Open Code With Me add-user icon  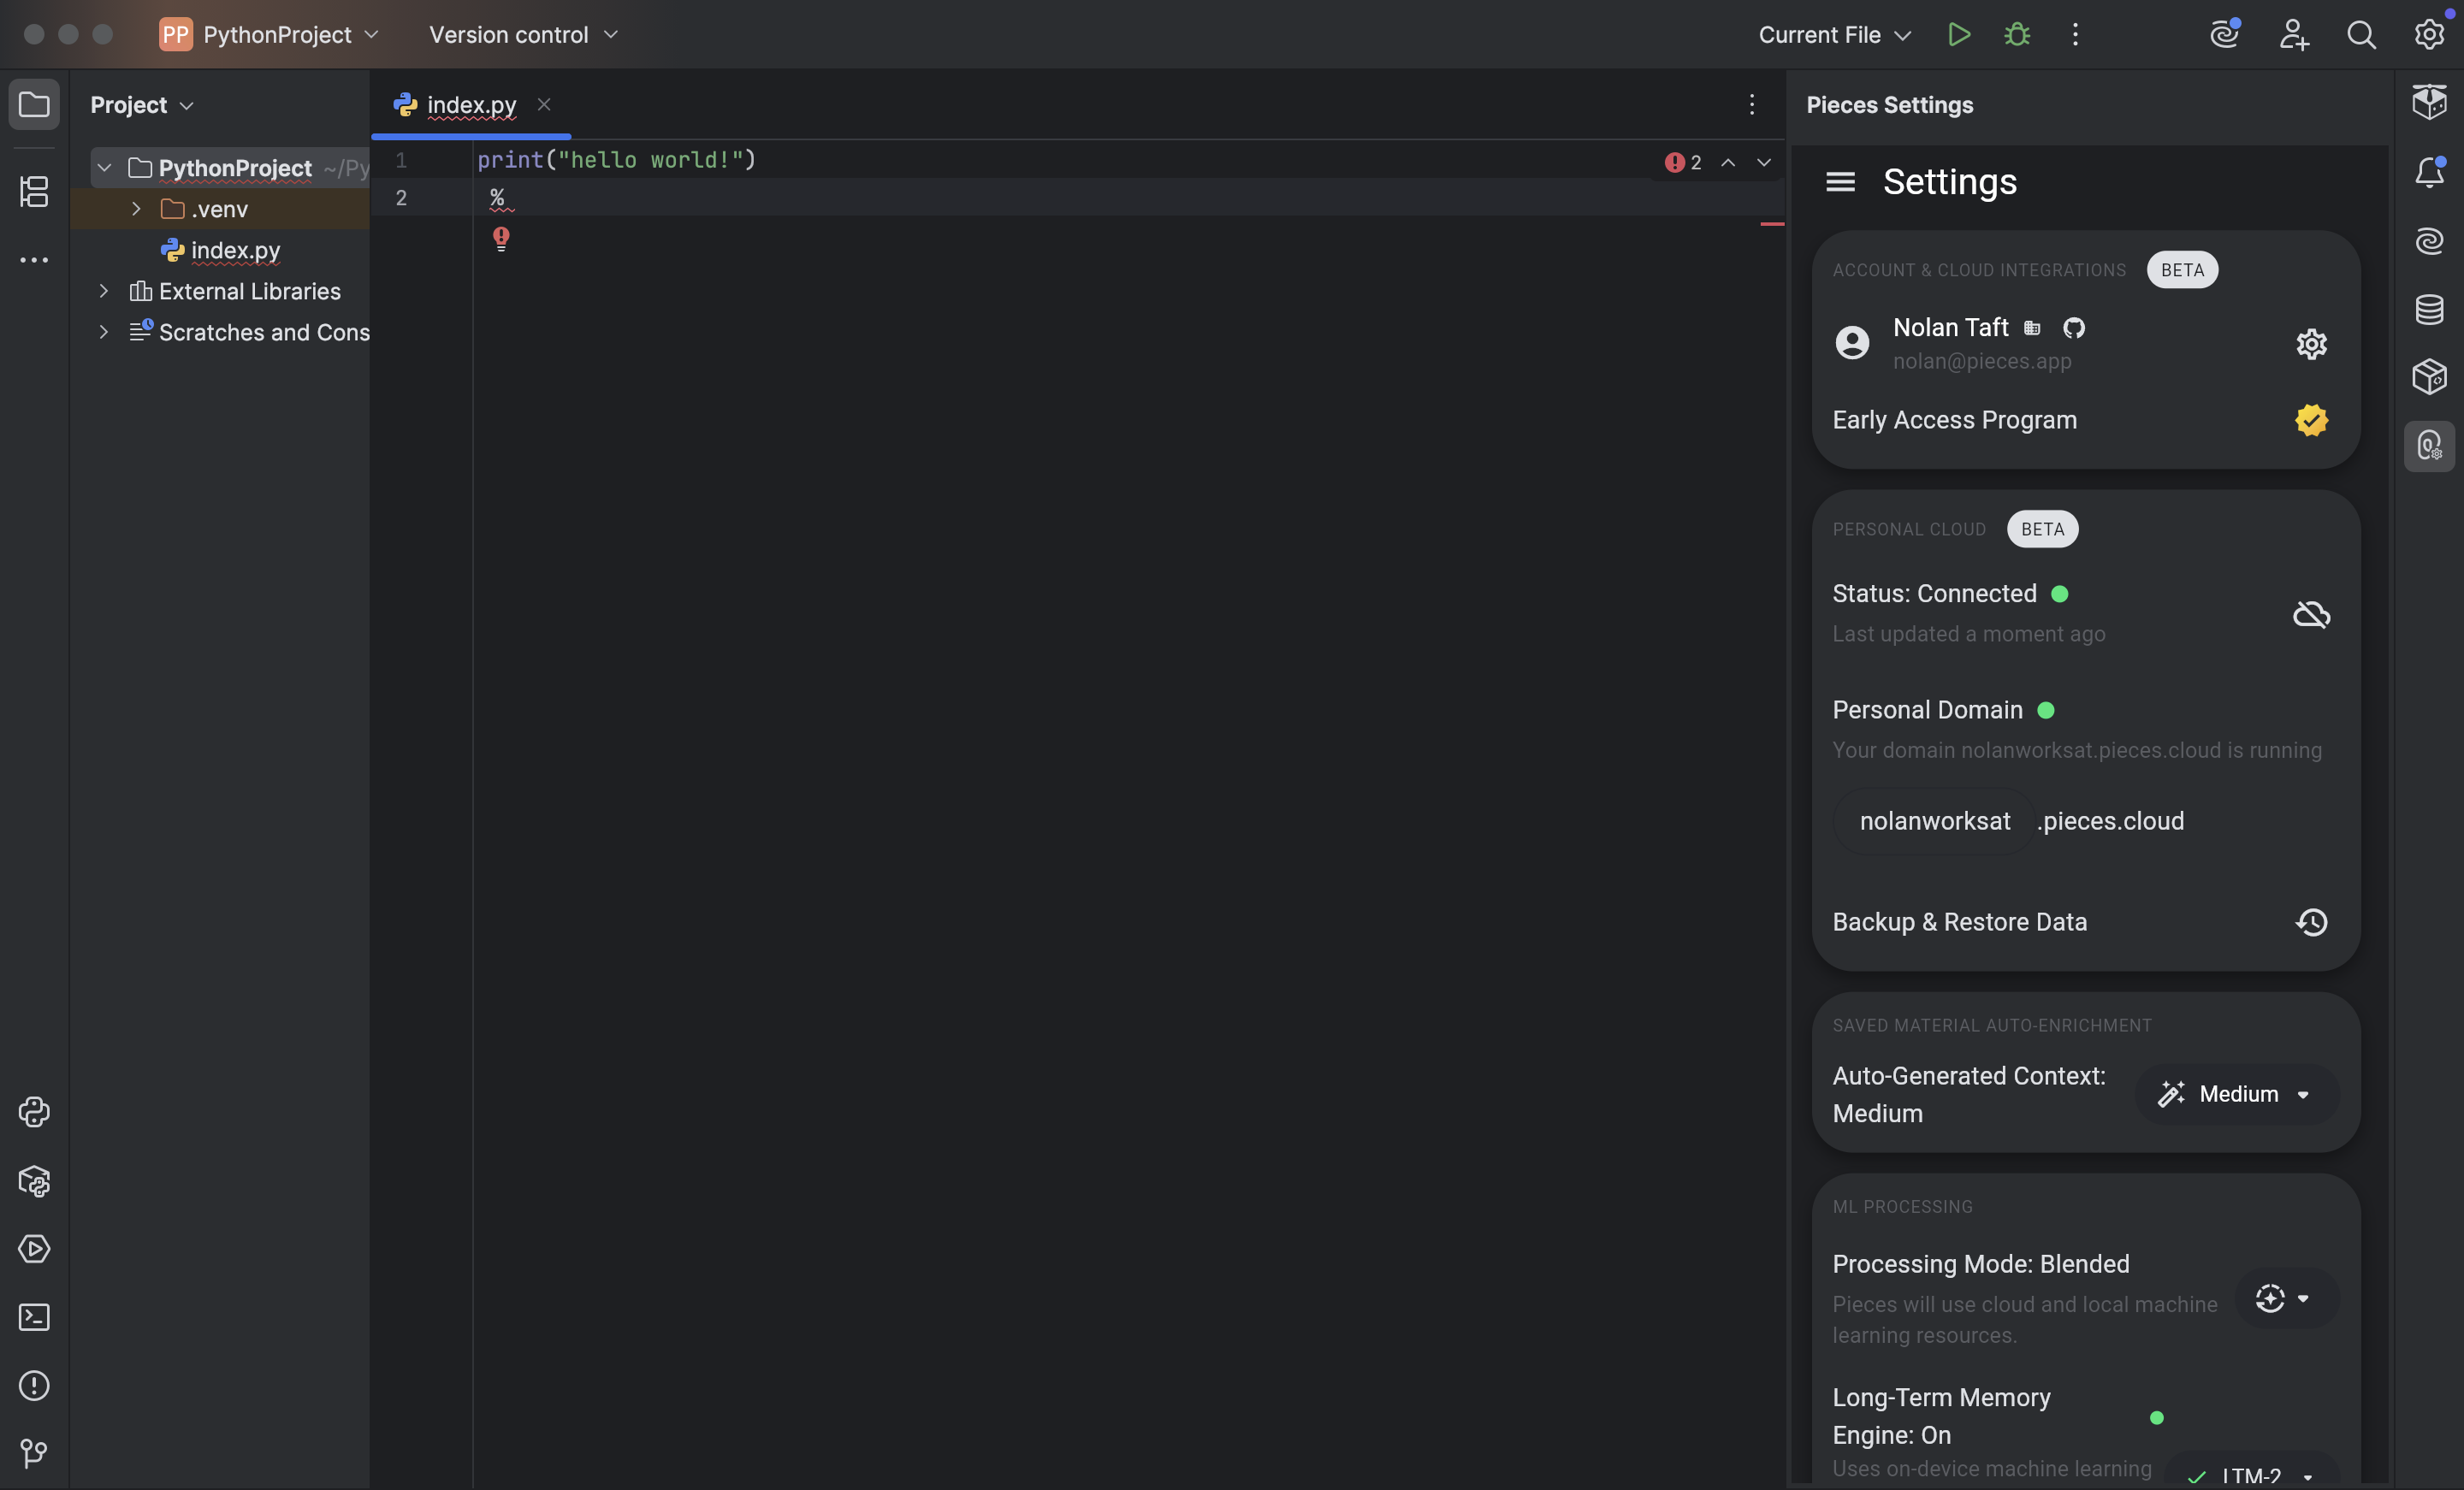2293,35
